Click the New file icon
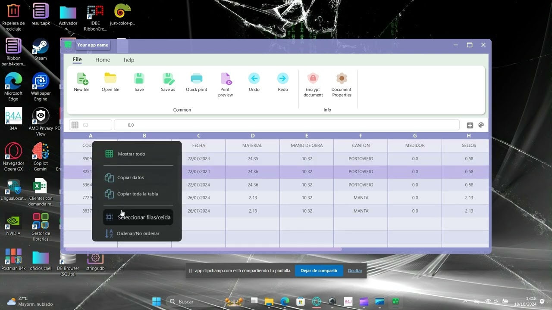This screenshot has width=552, height=310. (82, 78)
